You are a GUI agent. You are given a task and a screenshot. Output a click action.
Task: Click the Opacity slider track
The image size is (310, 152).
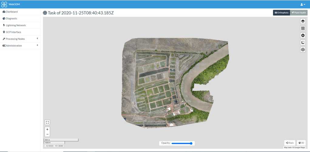tap(181, 143)
